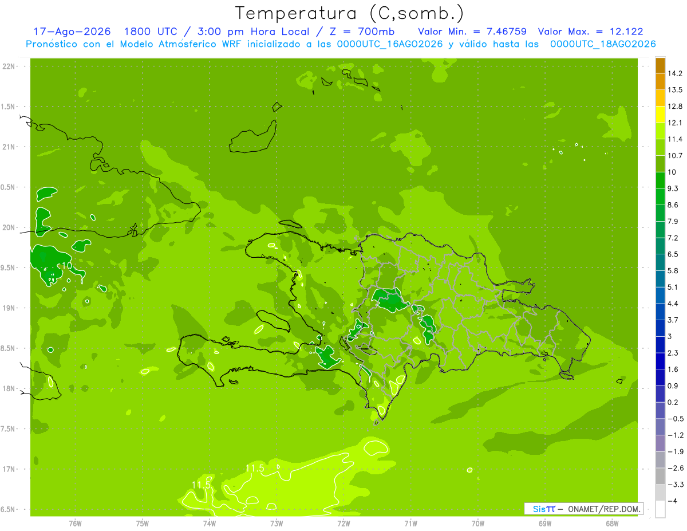Click the 'Temperatura (C,somb.)' title
The image size is (687, 531).
tap(350, 13)
